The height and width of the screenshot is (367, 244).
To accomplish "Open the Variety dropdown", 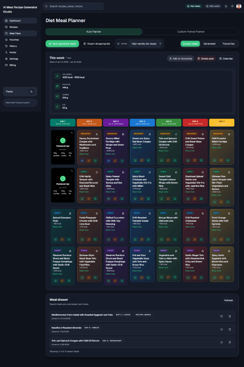I will click(x=145, y=44).
